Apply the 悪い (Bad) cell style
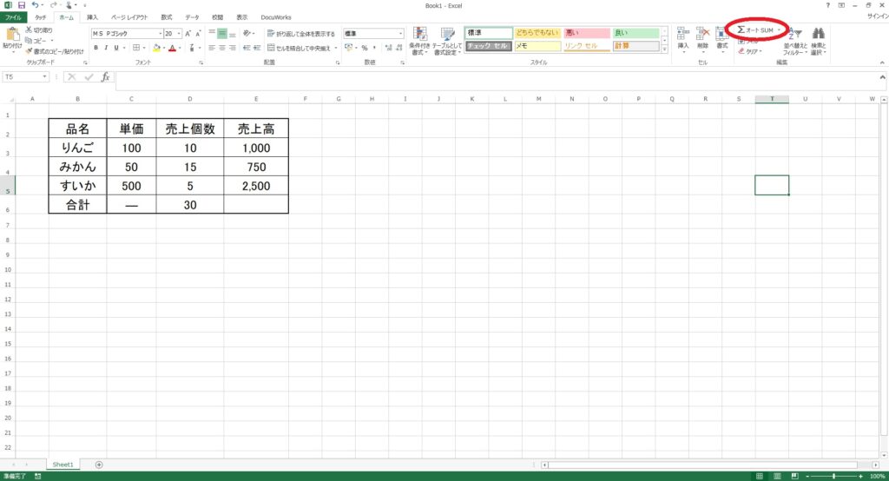The height and width of the screenshot is (481, 889). point(586,33)
